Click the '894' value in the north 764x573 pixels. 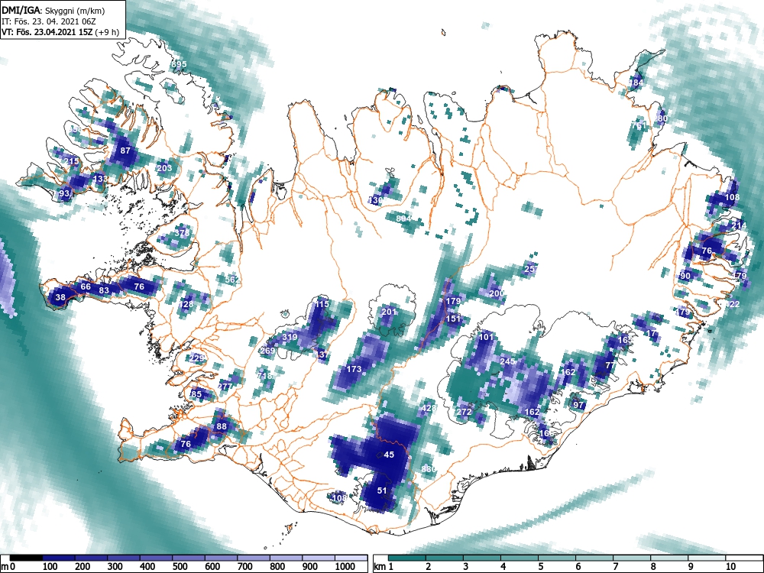pos(404,219)
